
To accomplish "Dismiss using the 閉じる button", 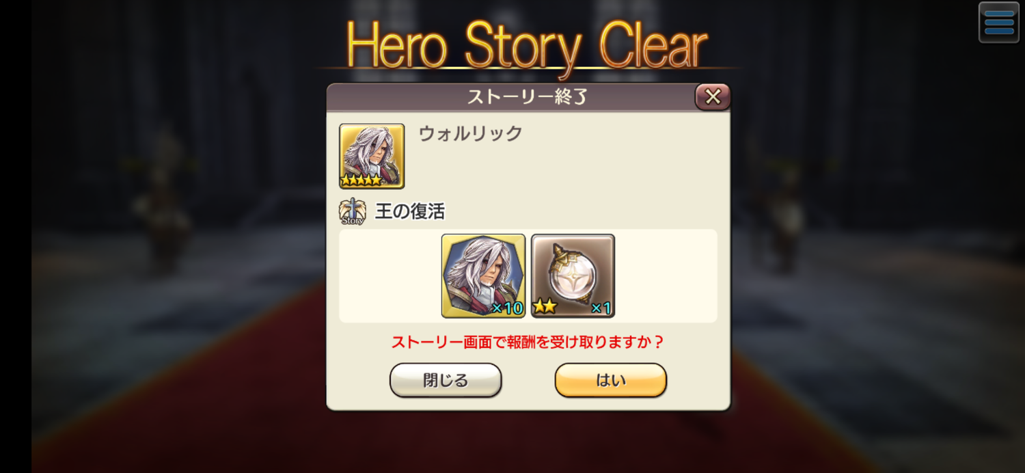I will pyautogui.click(x=446, y=380).
